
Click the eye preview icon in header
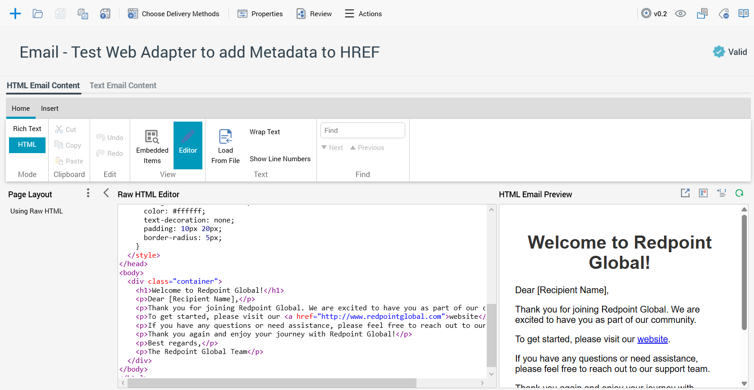click(680, 14)
